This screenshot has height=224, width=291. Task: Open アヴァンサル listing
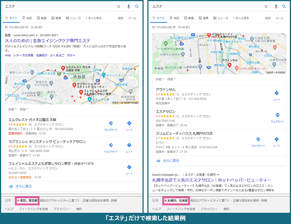(x=166, y=90)
